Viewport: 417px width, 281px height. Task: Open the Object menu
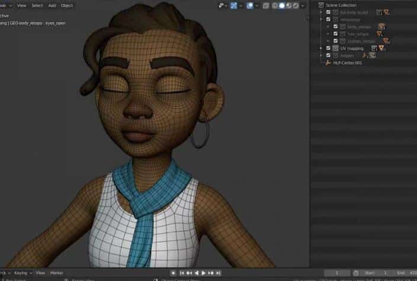click(x=67, y=5)
